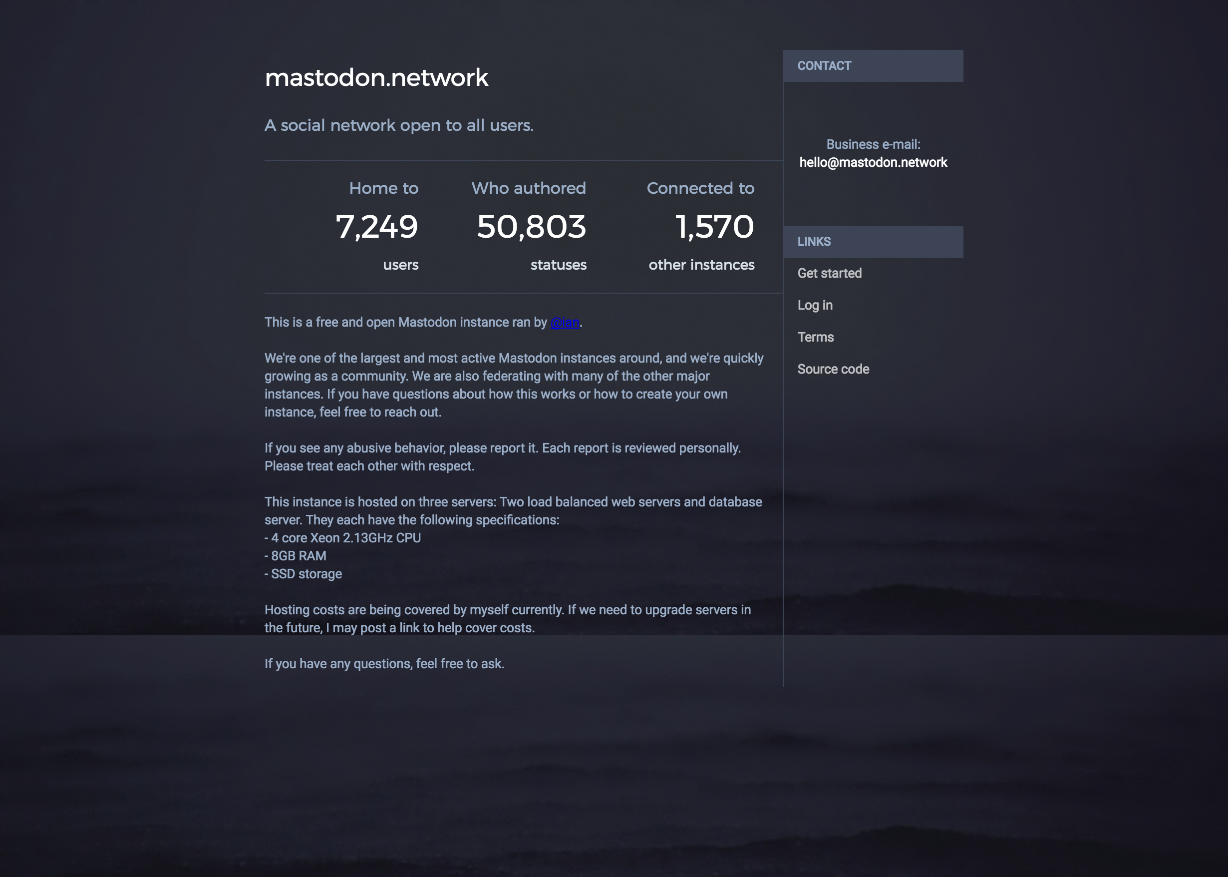Click the 'Home to' label
Image resolution: width=1228 pixels, height=877 pixels.
point(384,188)
